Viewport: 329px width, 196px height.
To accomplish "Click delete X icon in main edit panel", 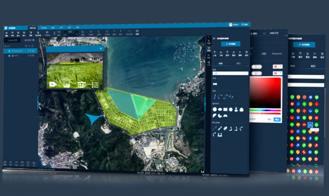I will pyautogui.click(x=240, y=53).
